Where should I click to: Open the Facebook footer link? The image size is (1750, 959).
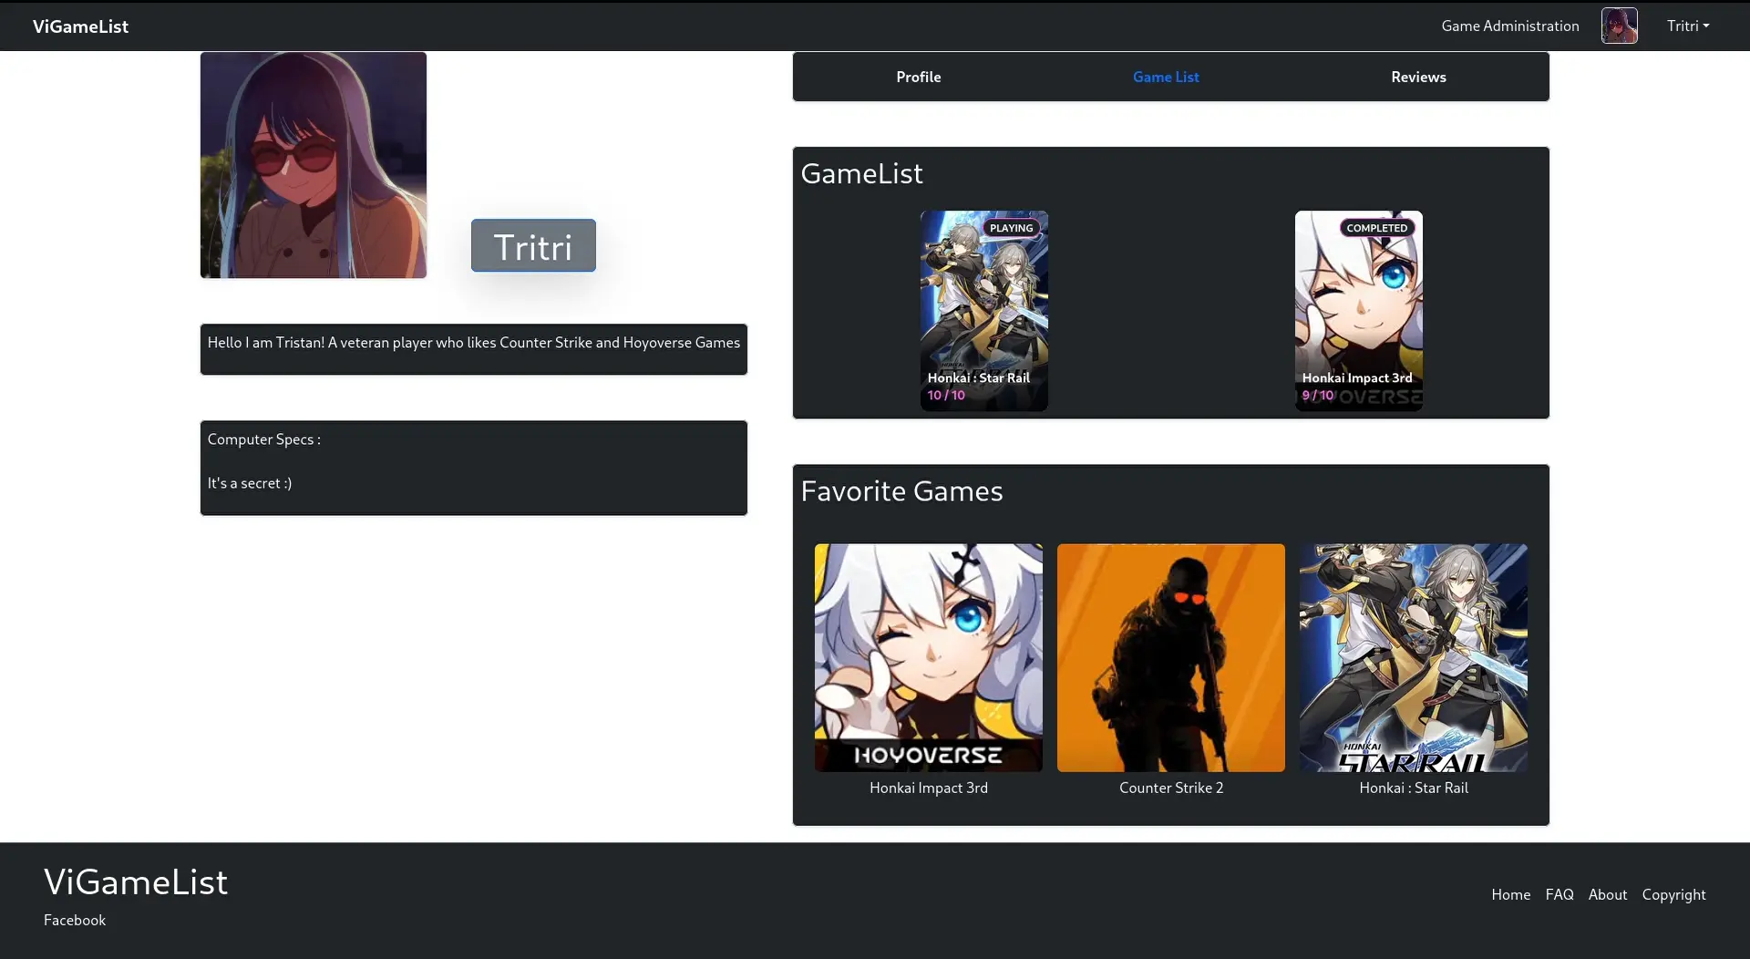point(75,921)
